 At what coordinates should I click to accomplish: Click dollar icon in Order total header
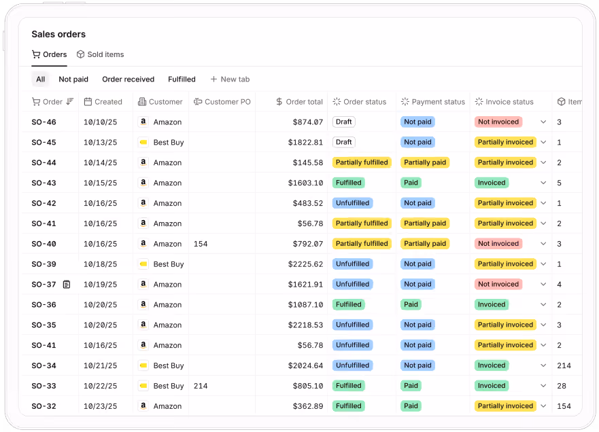(x=279, y=101)
